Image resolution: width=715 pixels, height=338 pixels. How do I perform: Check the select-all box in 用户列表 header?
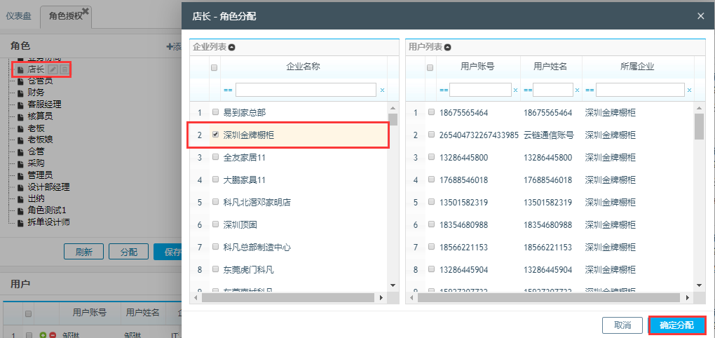pos(430,67)
